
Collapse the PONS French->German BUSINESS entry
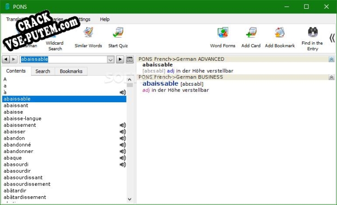331,77
